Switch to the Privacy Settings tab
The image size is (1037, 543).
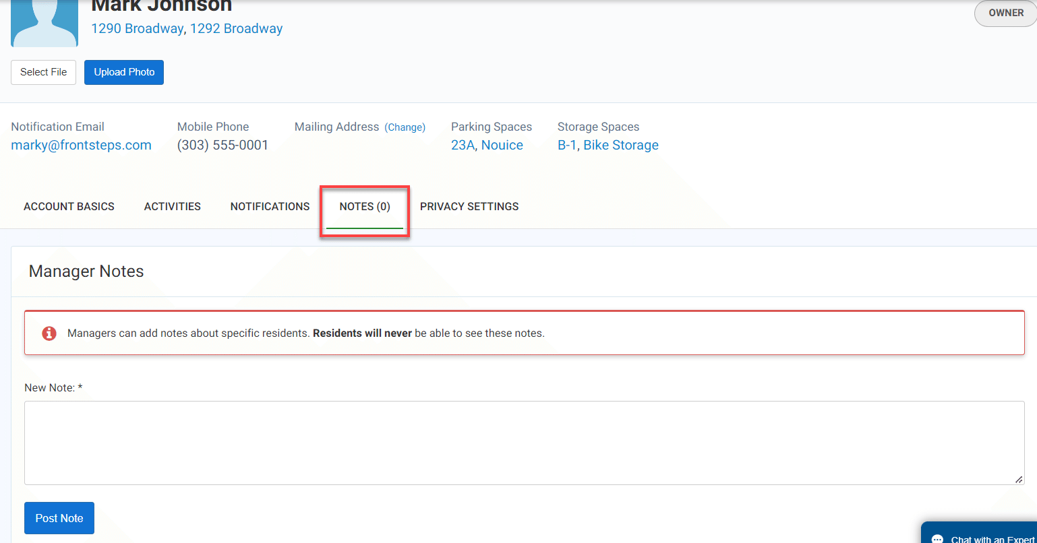[469, 207]
